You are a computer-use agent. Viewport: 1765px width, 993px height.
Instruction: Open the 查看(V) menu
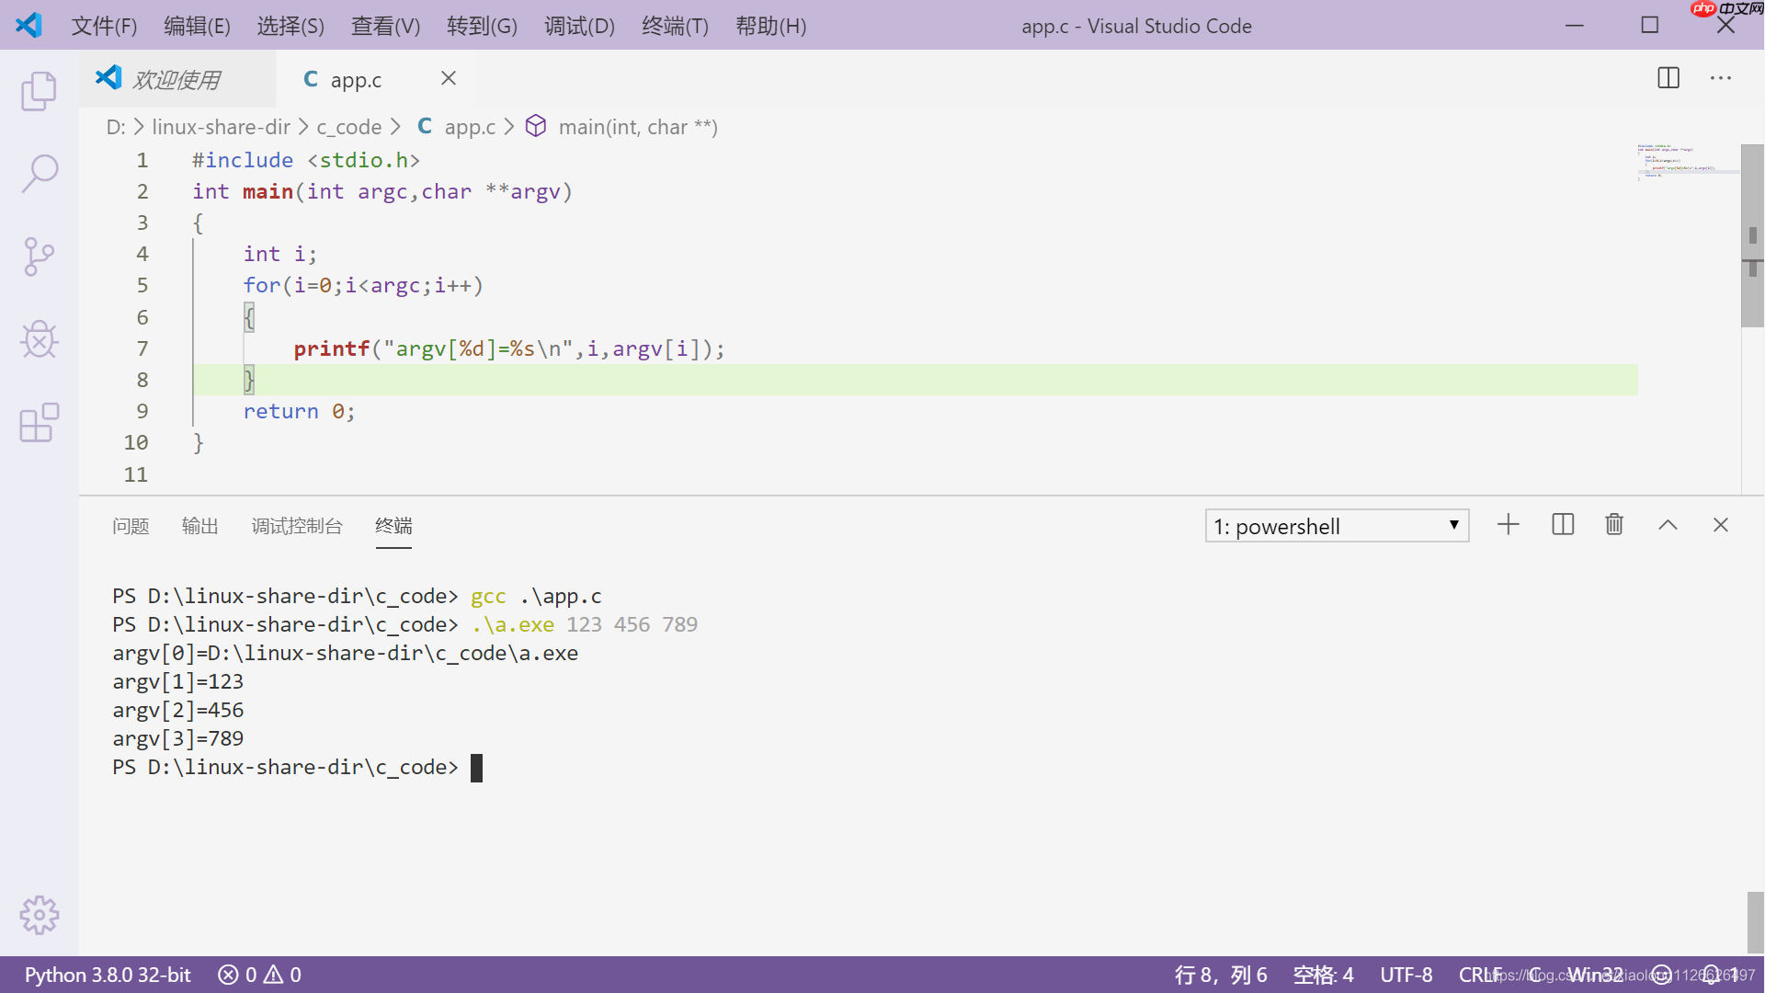(385, 26)
